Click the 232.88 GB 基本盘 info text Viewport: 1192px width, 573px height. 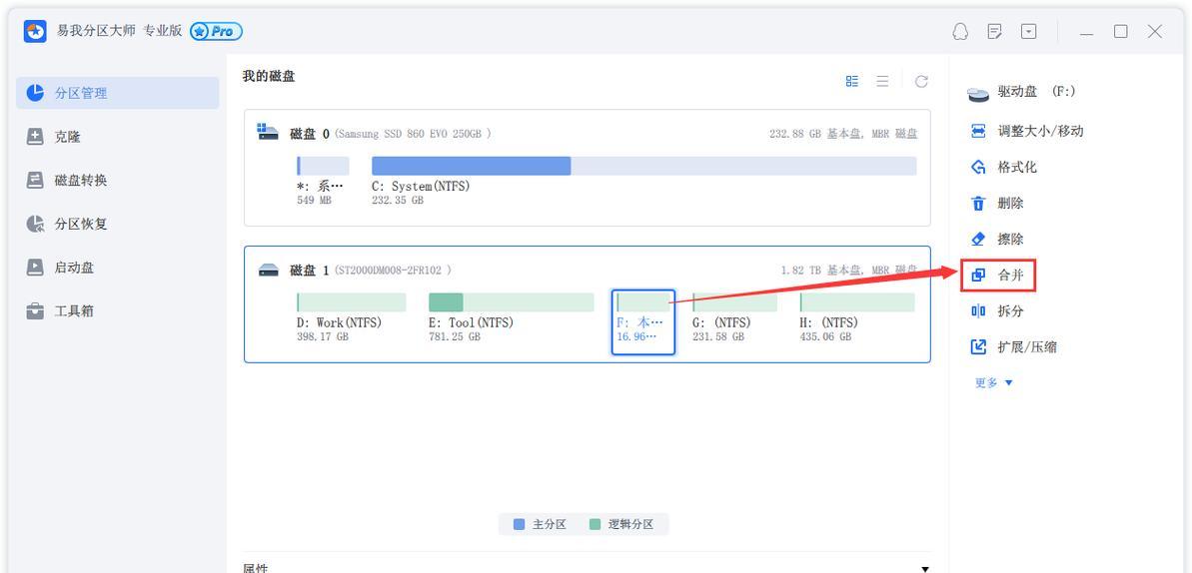coord(843,134)
